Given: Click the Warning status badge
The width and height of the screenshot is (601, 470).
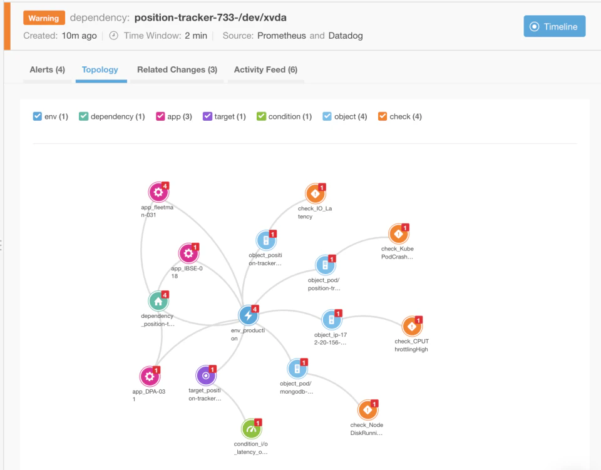Looking at the screenshot, I should coord(44,18).
